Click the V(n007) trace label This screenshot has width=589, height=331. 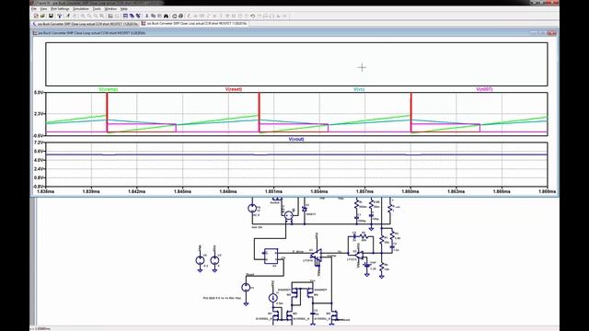pos(484,89)
